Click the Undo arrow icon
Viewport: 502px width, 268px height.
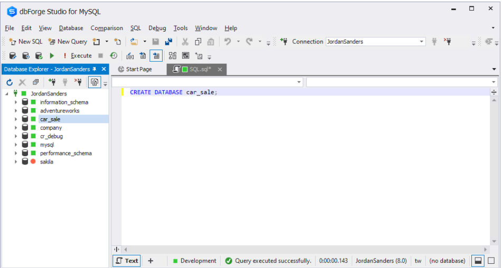(x=228, y=42)
